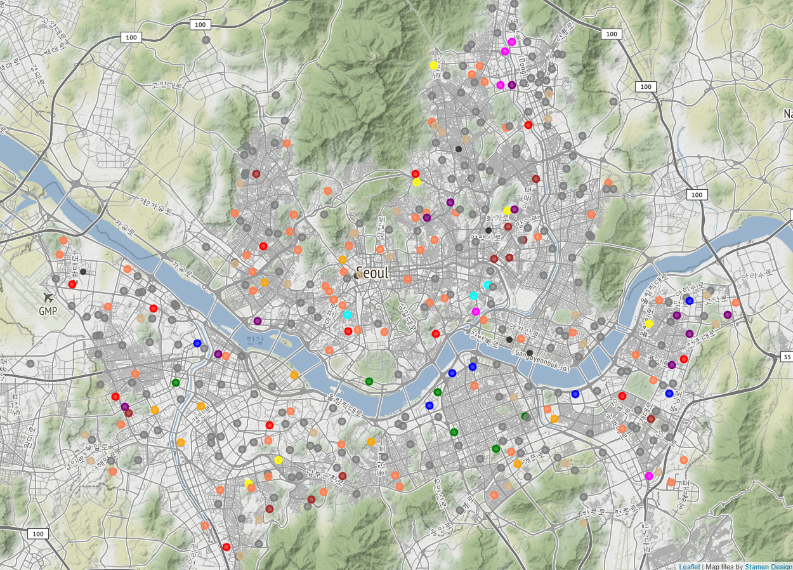
Task: Select lower cyan marker of the adjacent pair
Action: click(473, 296)
